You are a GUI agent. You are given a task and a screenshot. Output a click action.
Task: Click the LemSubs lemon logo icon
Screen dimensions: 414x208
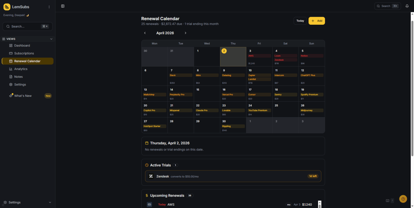[7, 7]
